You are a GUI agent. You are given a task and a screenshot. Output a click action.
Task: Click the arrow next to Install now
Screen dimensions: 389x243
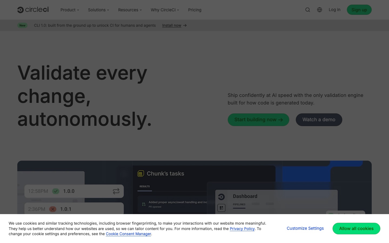coord(185,25)
